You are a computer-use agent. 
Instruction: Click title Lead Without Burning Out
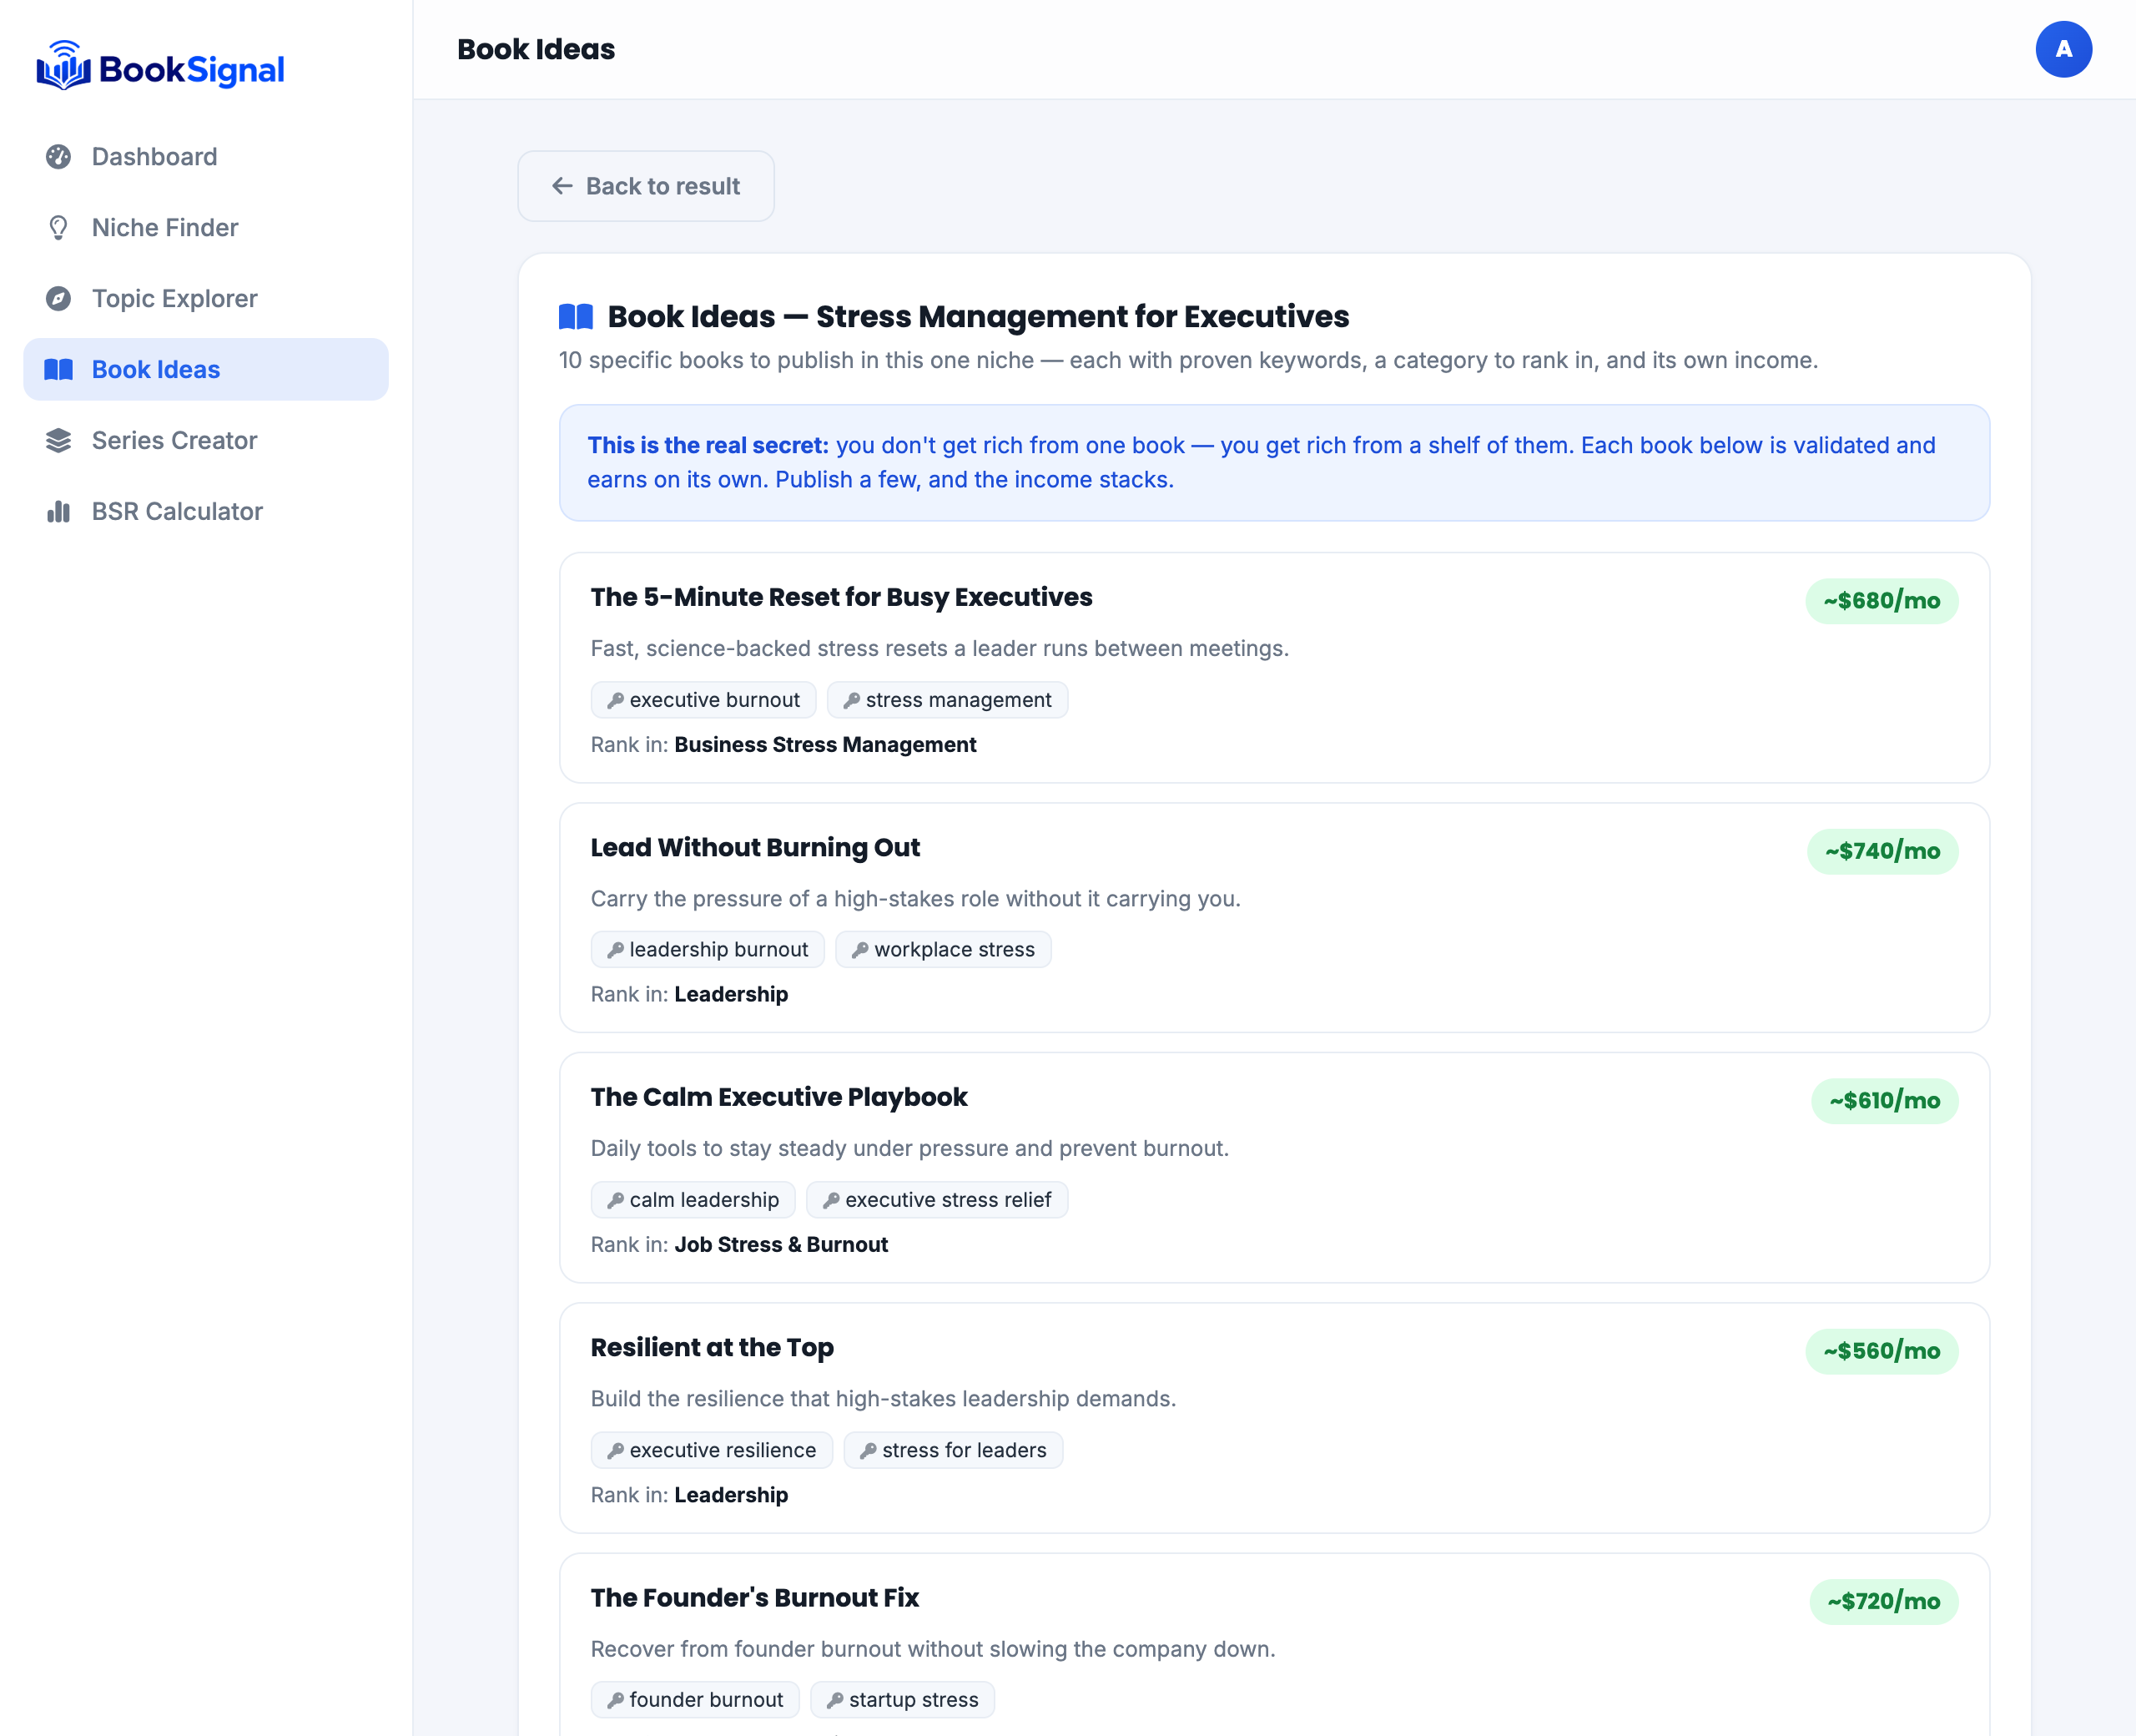click(x=756, y=848)
